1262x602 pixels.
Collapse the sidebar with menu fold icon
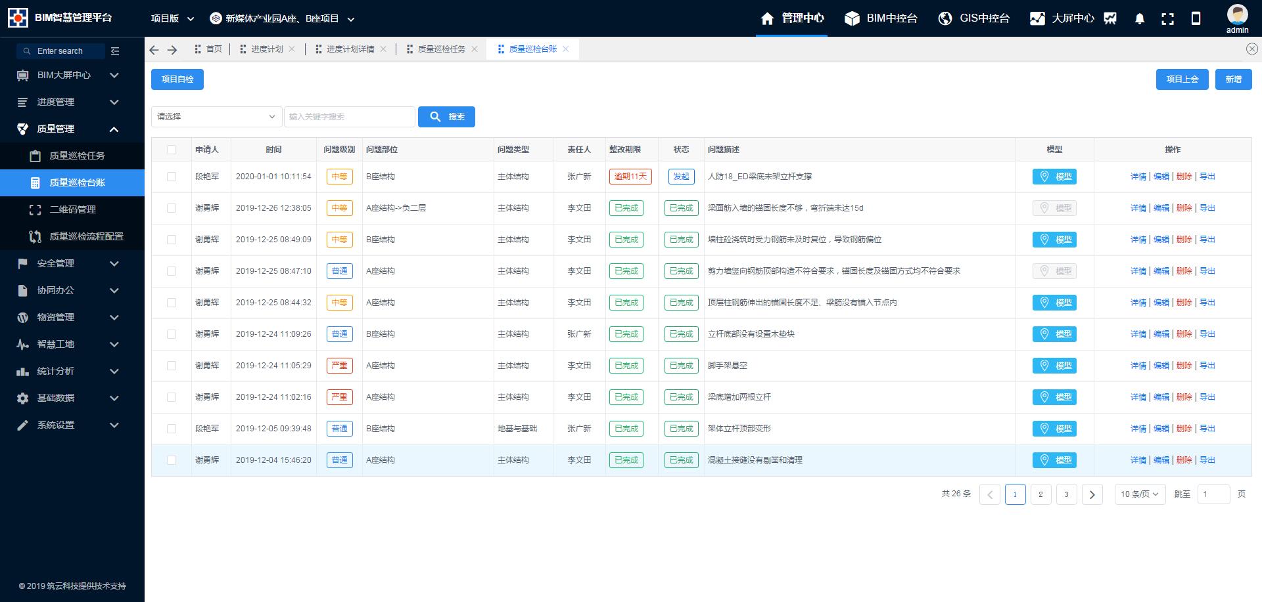pyautogui.click(x=115, y=51)
